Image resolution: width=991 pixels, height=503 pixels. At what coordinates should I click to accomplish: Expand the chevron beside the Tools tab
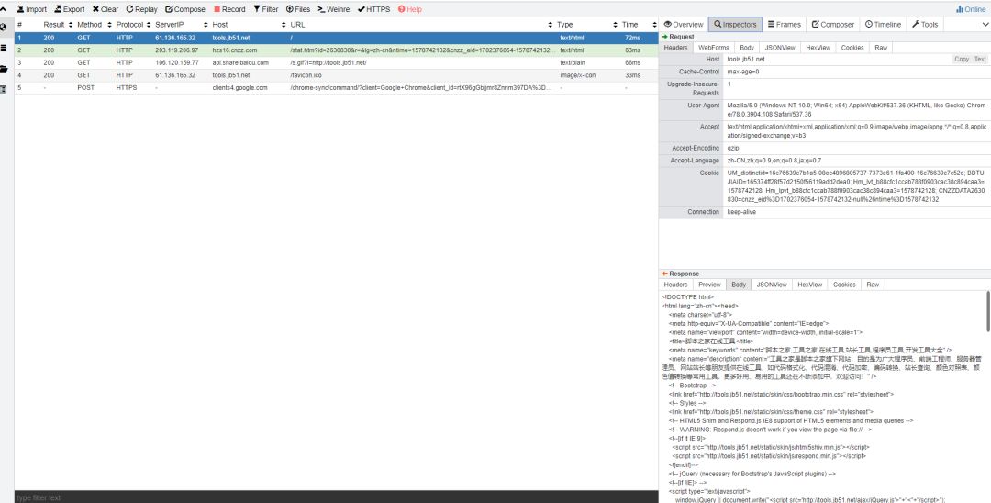click(985, 24)
